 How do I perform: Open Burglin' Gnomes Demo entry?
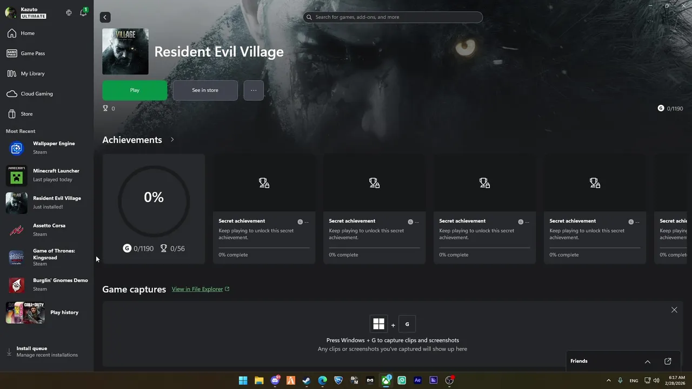click(x=47, y=284)
